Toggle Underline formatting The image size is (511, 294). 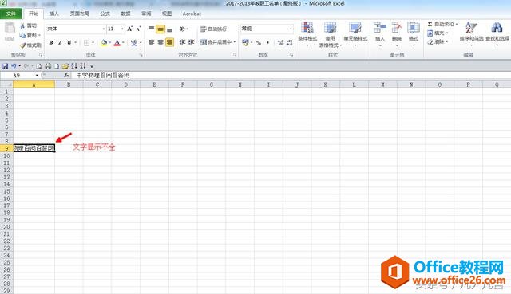(69, 42)
